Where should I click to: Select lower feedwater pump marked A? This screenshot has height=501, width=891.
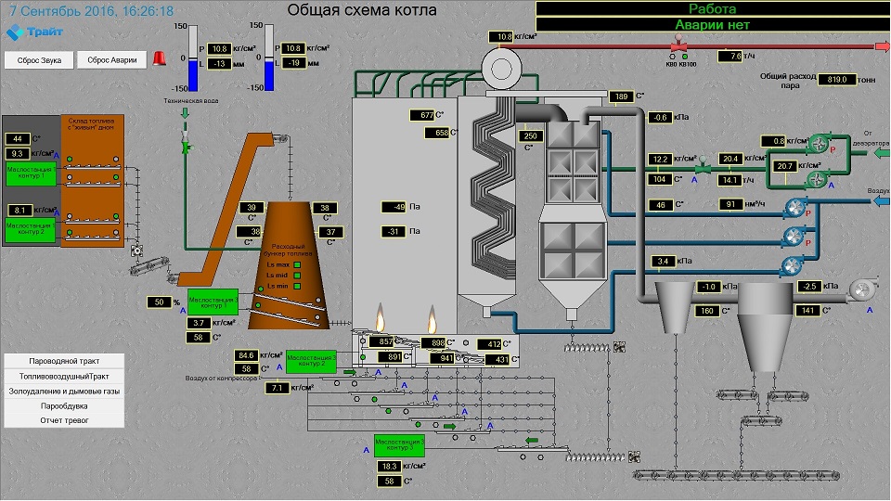[x=817, y=179]
